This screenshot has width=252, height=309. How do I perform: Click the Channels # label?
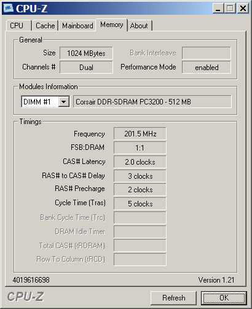pos(39,67)
